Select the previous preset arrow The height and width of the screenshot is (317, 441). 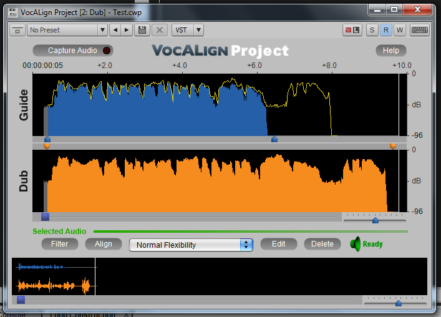115,30
